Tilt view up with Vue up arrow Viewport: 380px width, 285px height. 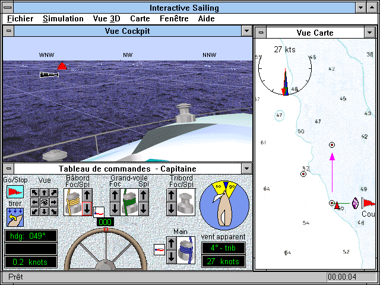click(x=44, y=193)
